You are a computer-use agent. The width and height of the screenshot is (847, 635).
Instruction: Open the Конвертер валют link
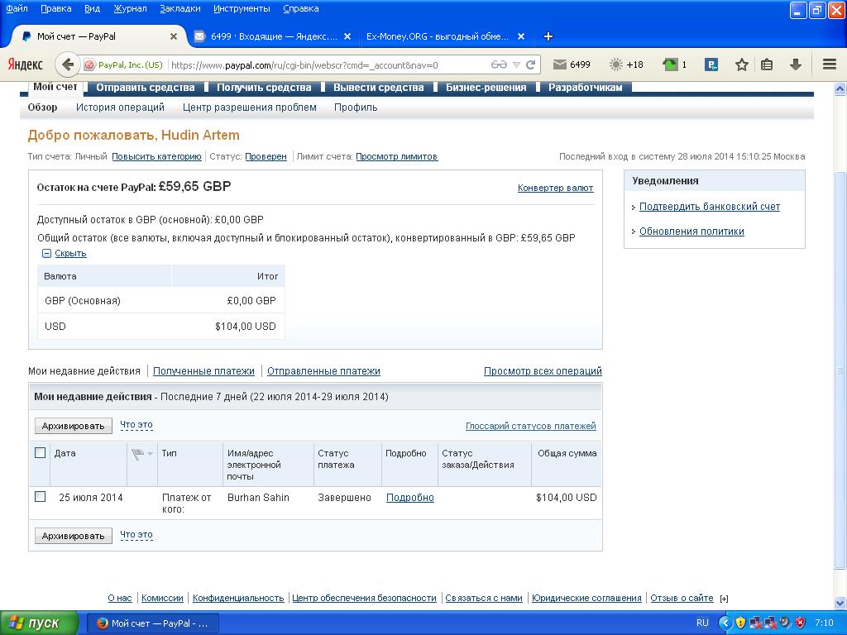[555, 188]
